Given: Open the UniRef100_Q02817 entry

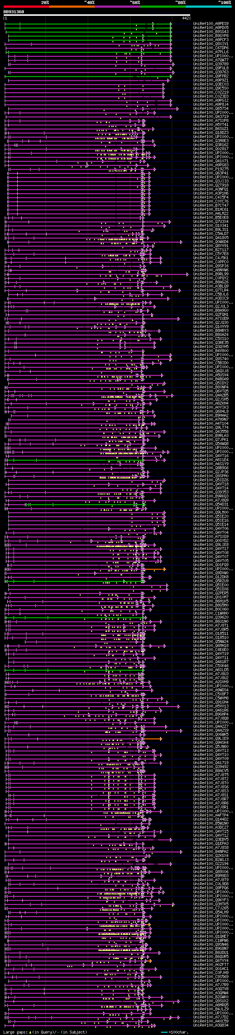Looking at the screenshot, I should coord(211,149).
